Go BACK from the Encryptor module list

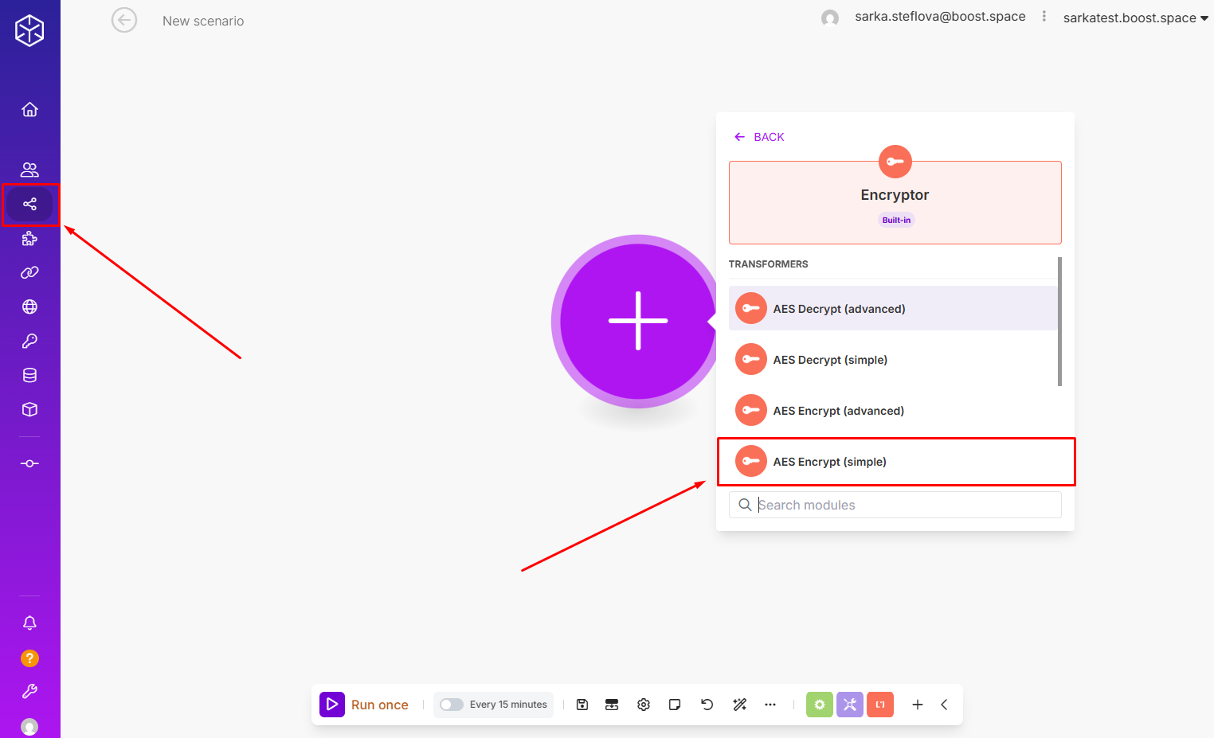click(x=759, y=137)
